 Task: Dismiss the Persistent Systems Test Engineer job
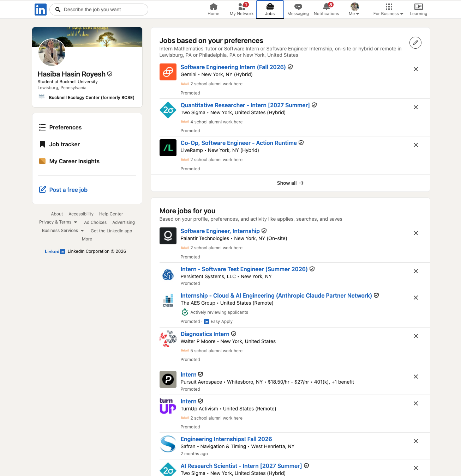[x=416, y=271]
